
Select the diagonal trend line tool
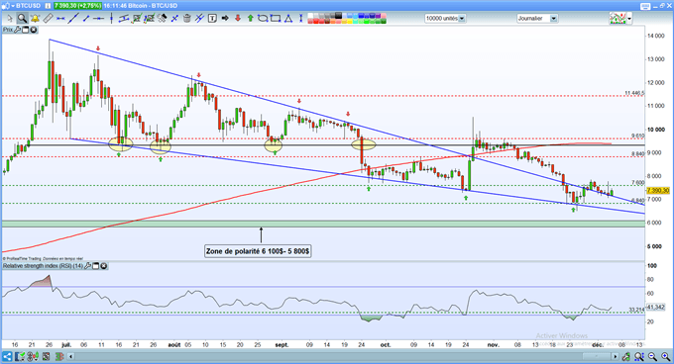(x=73, y=19)
